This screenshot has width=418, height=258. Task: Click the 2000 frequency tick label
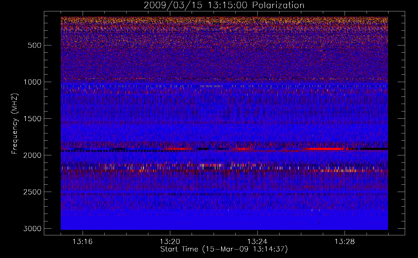point(32,155)
